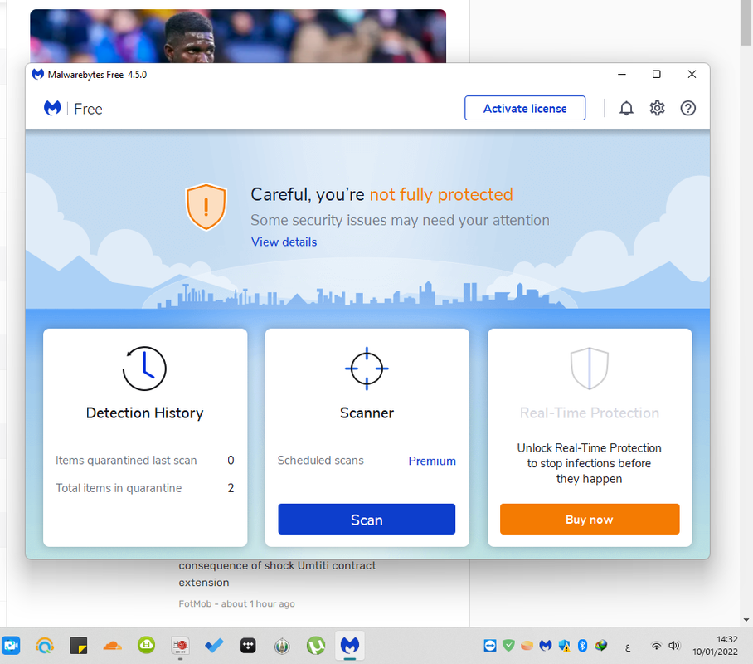Click the 'not fully protected' status text

(441, 195)
